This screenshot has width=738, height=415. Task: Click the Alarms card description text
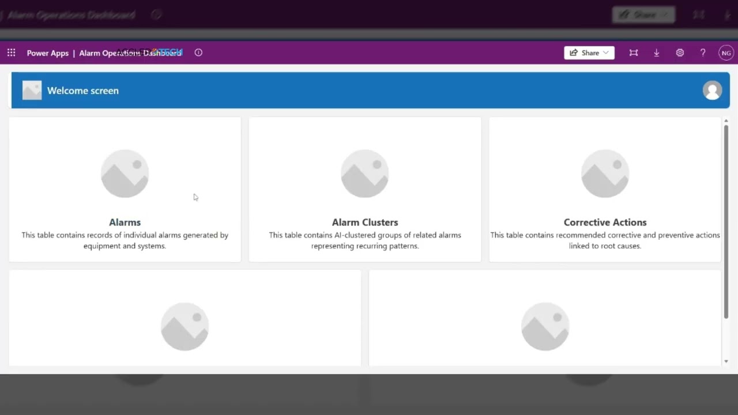pos(125,240)
